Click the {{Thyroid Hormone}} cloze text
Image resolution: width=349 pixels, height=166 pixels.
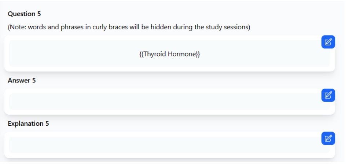pos(170,54)
